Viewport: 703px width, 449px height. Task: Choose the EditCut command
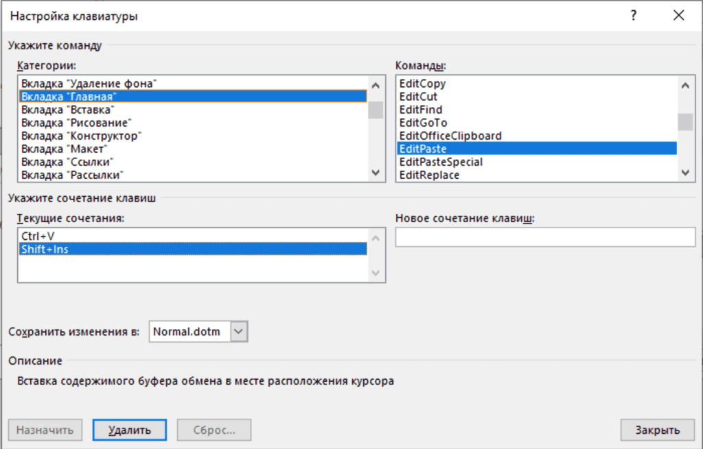click(418, 97)
